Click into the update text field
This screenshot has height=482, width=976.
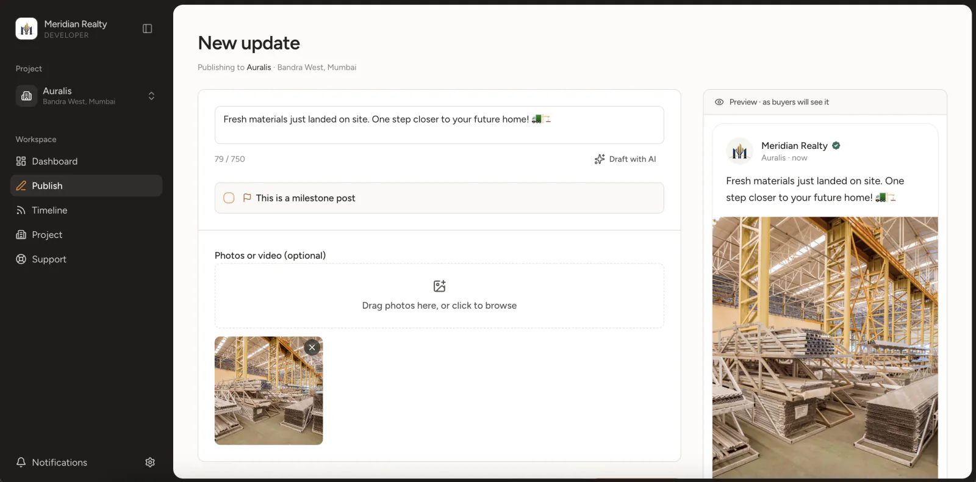pos(439,125)
